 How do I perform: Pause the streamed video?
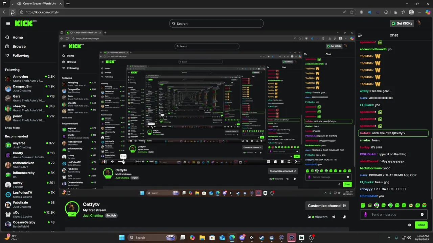[105, 162]
